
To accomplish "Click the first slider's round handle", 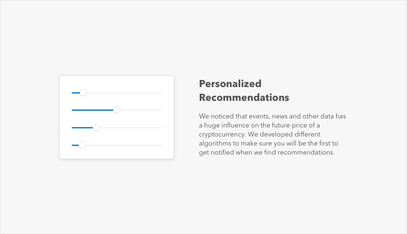I will point(83,93).
